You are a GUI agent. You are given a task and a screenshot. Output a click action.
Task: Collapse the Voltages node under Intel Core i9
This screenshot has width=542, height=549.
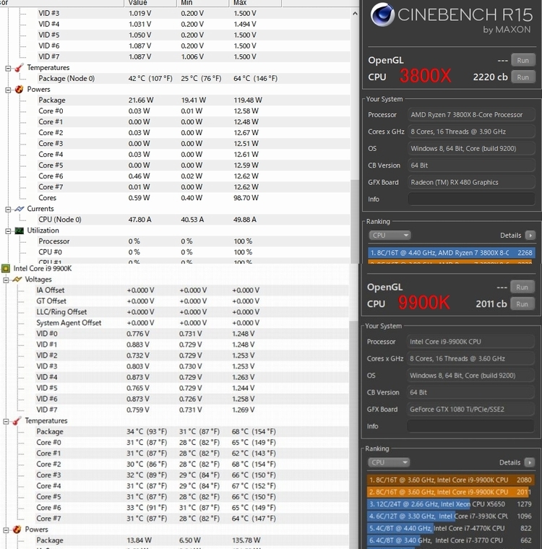pos(6,280)
